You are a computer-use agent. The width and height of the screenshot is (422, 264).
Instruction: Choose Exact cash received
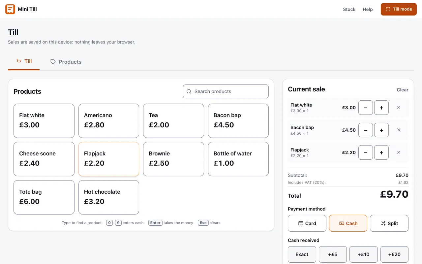point(302,254)
